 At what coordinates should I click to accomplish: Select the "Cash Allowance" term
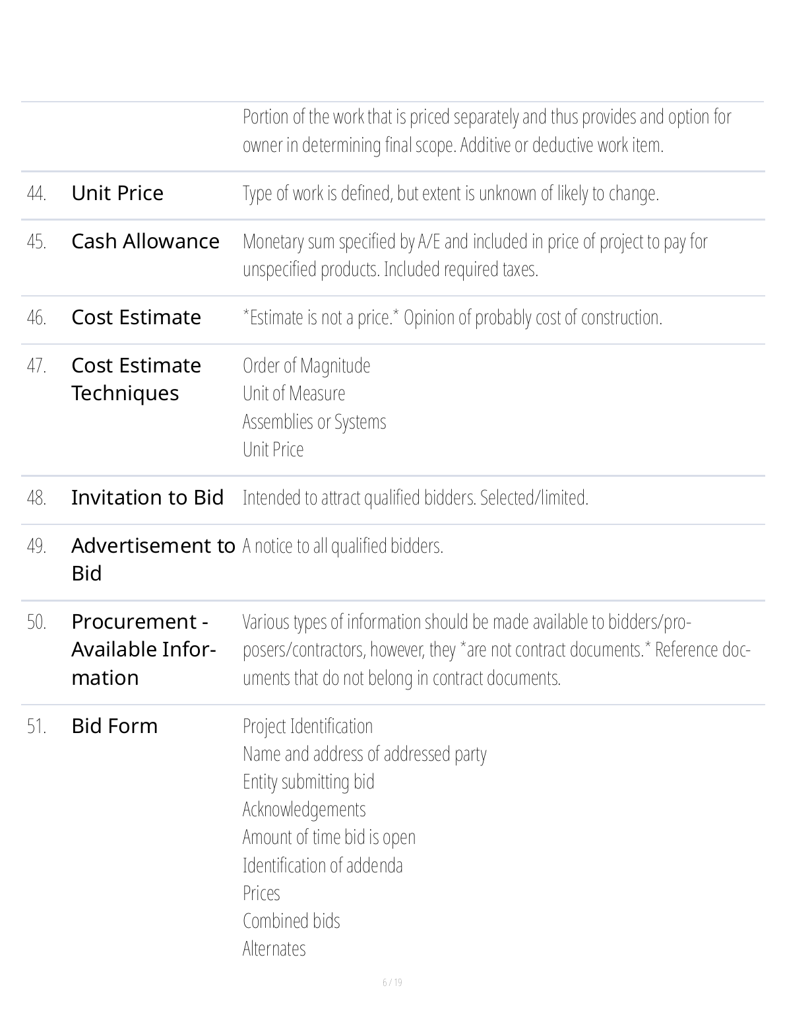coord(145,242)
